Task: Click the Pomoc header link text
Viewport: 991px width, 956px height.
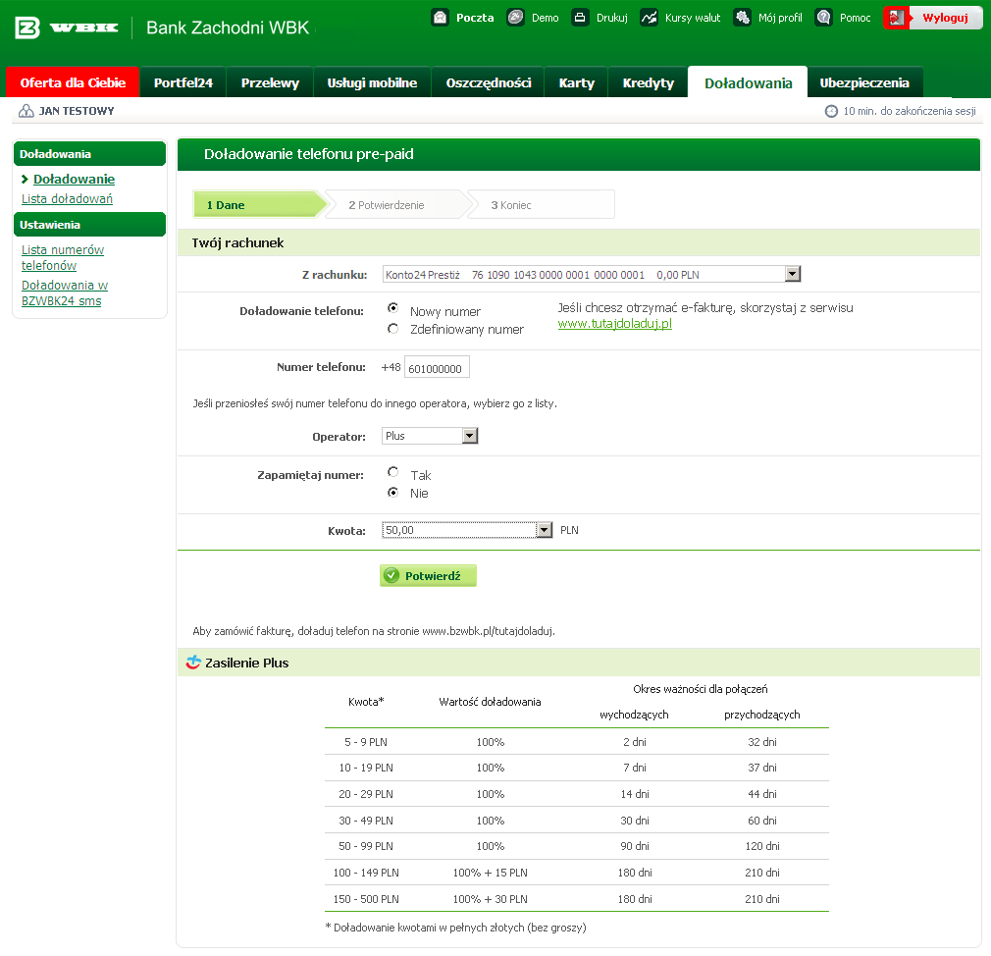Action: [856, 18]
